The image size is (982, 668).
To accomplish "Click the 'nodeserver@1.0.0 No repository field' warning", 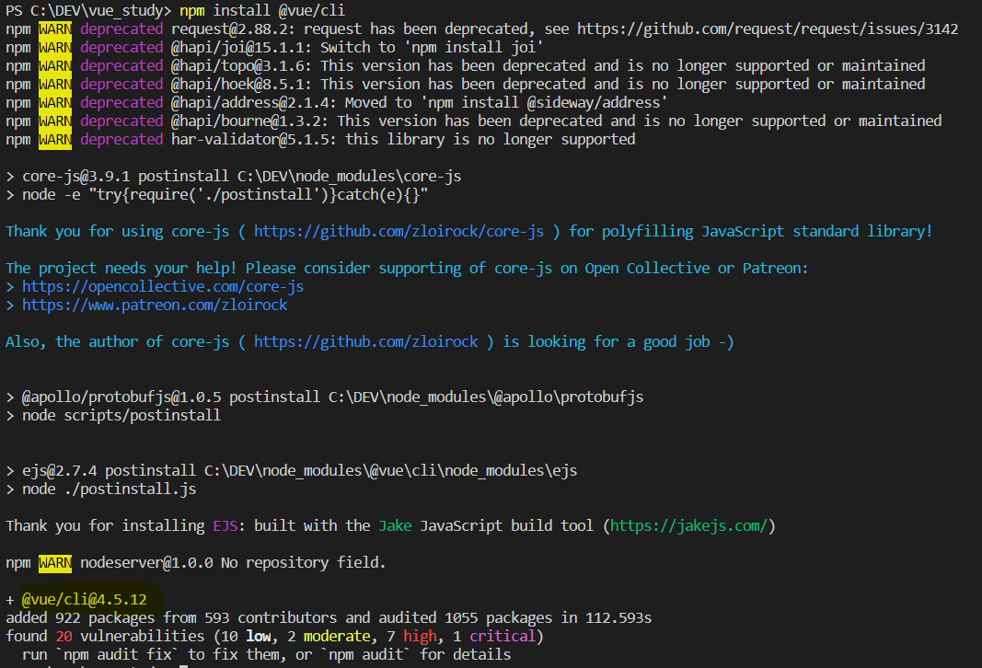I will click(232, 563).
